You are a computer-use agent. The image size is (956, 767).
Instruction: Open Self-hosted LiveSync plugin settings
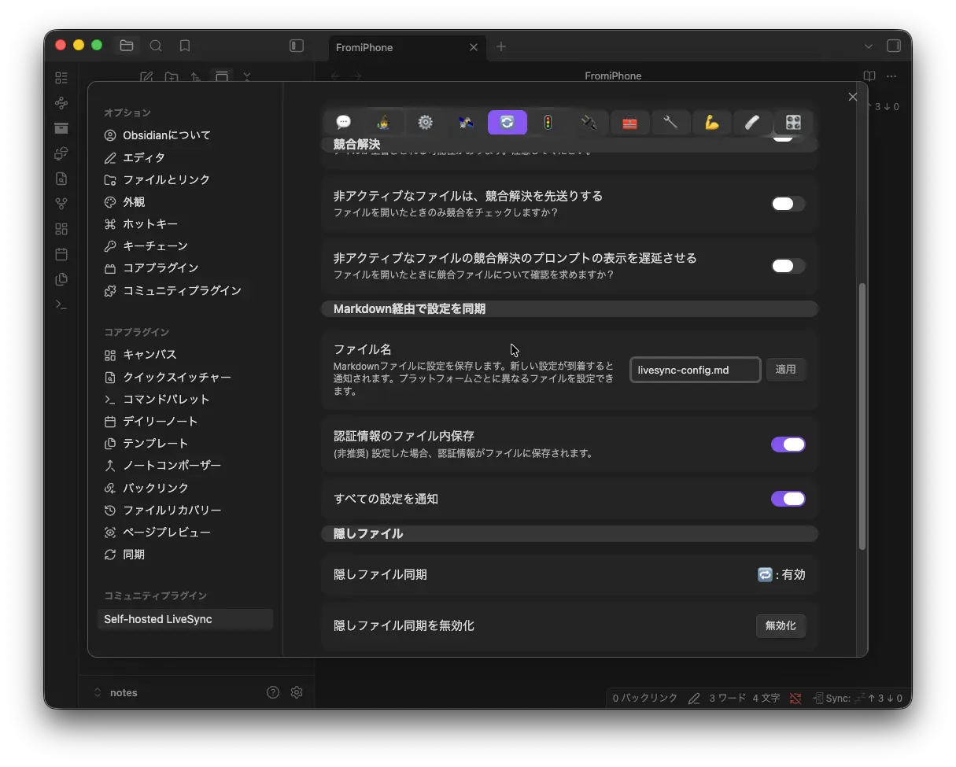tap(185, 619)
